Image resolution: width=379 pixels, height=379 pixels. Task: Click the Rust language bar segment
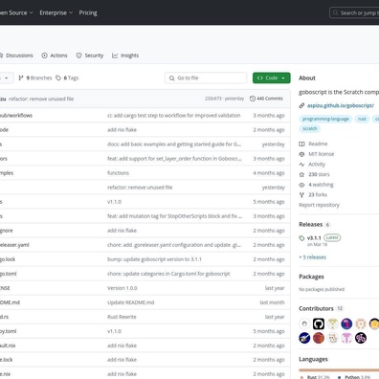tap(339, 370)
